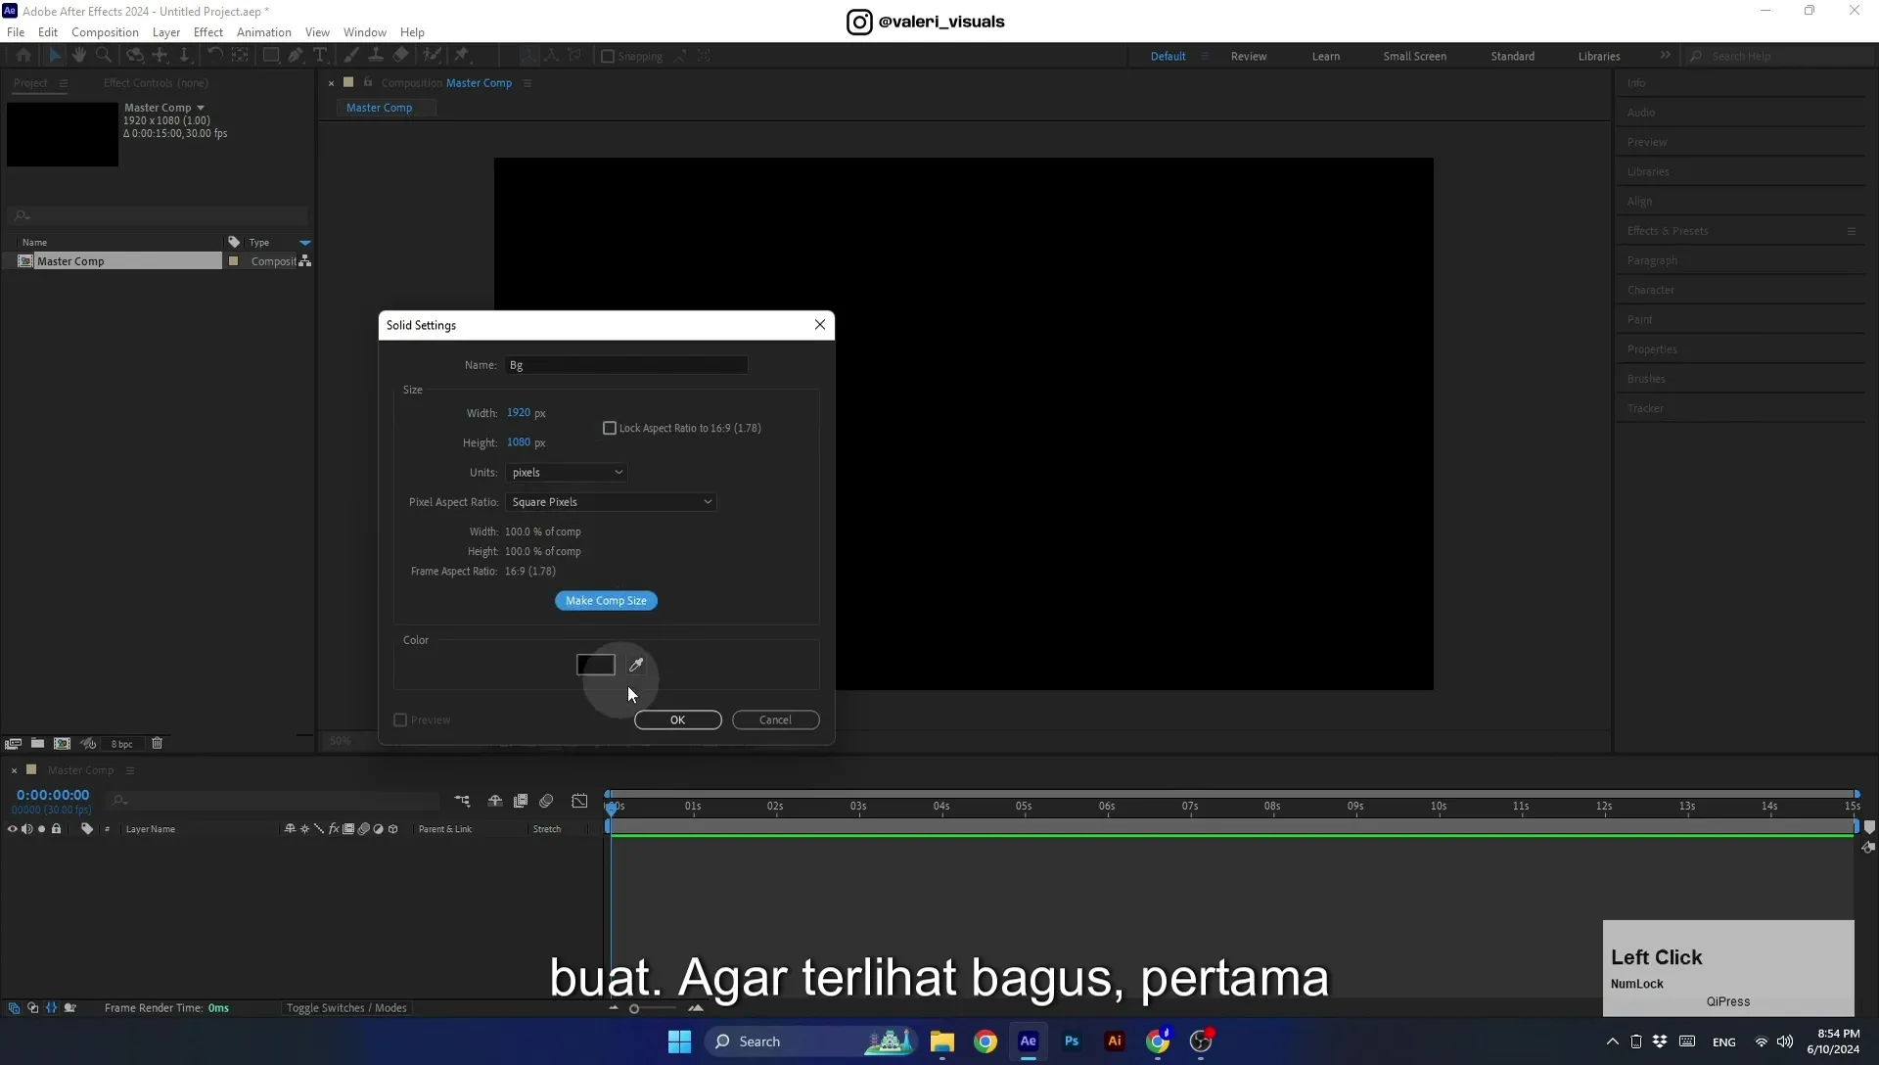Cancel the Solid Settings dialog
The image size is (1879, 1065).
click(775, 719)
